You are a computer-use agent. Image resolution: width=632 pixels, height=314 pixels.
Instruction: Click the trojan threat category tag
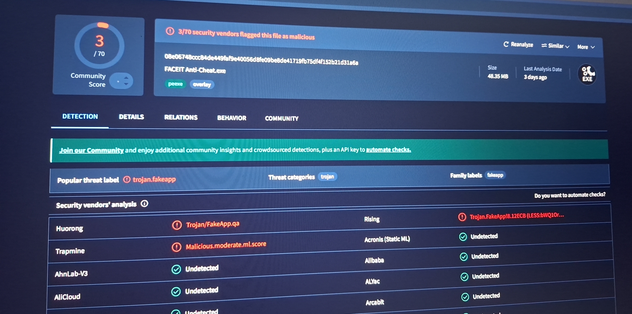(327, 177)
